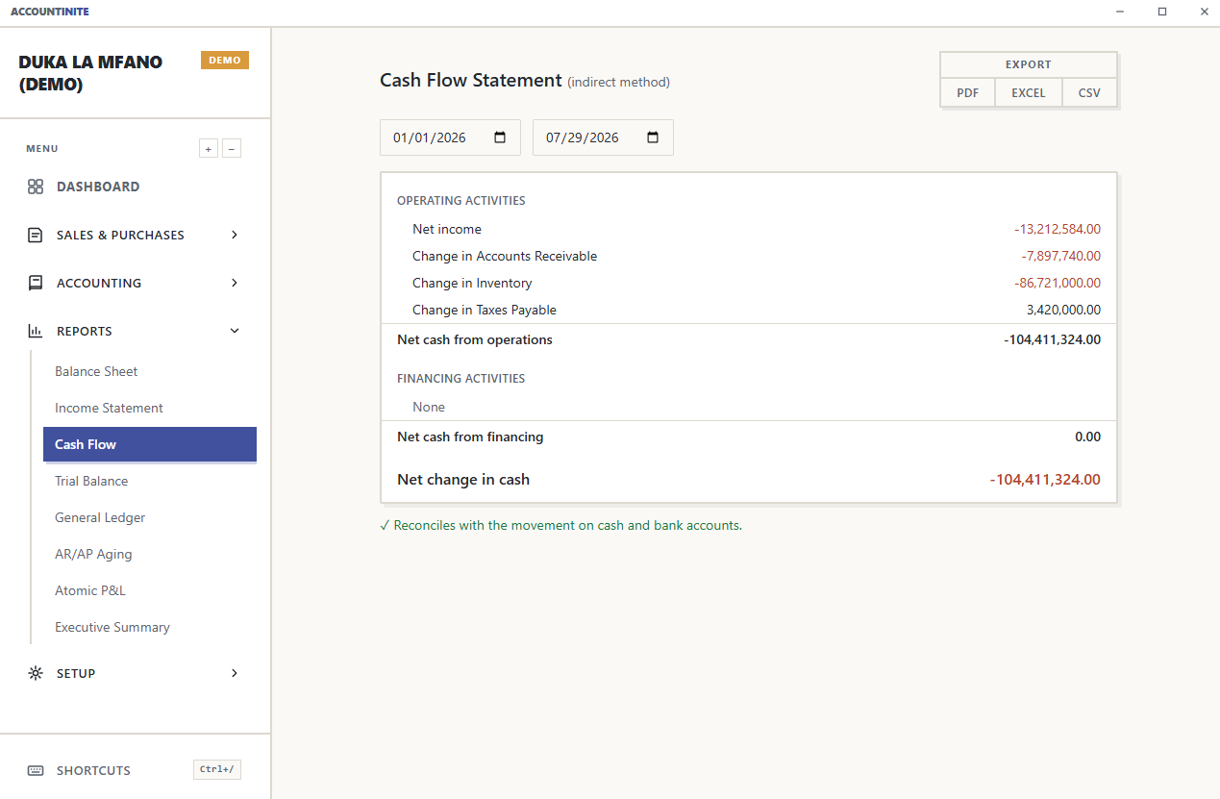Click the Sales & Purchases document icon
This screenshot has width=1220, height=799.
pos(36,235)
